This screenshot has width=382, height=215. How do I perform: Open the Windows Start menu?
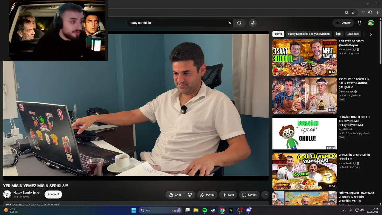click(134, 210)
